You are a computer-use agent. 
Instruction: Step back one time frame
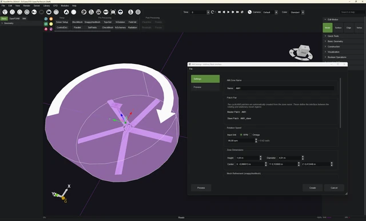click(224, 12)
